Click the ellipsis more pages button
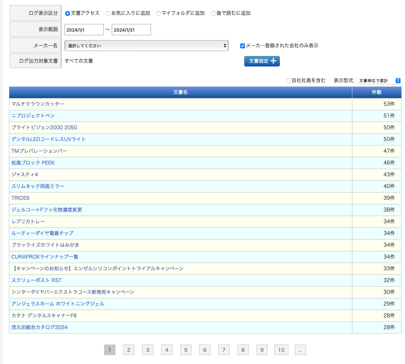 click(301, 350)
